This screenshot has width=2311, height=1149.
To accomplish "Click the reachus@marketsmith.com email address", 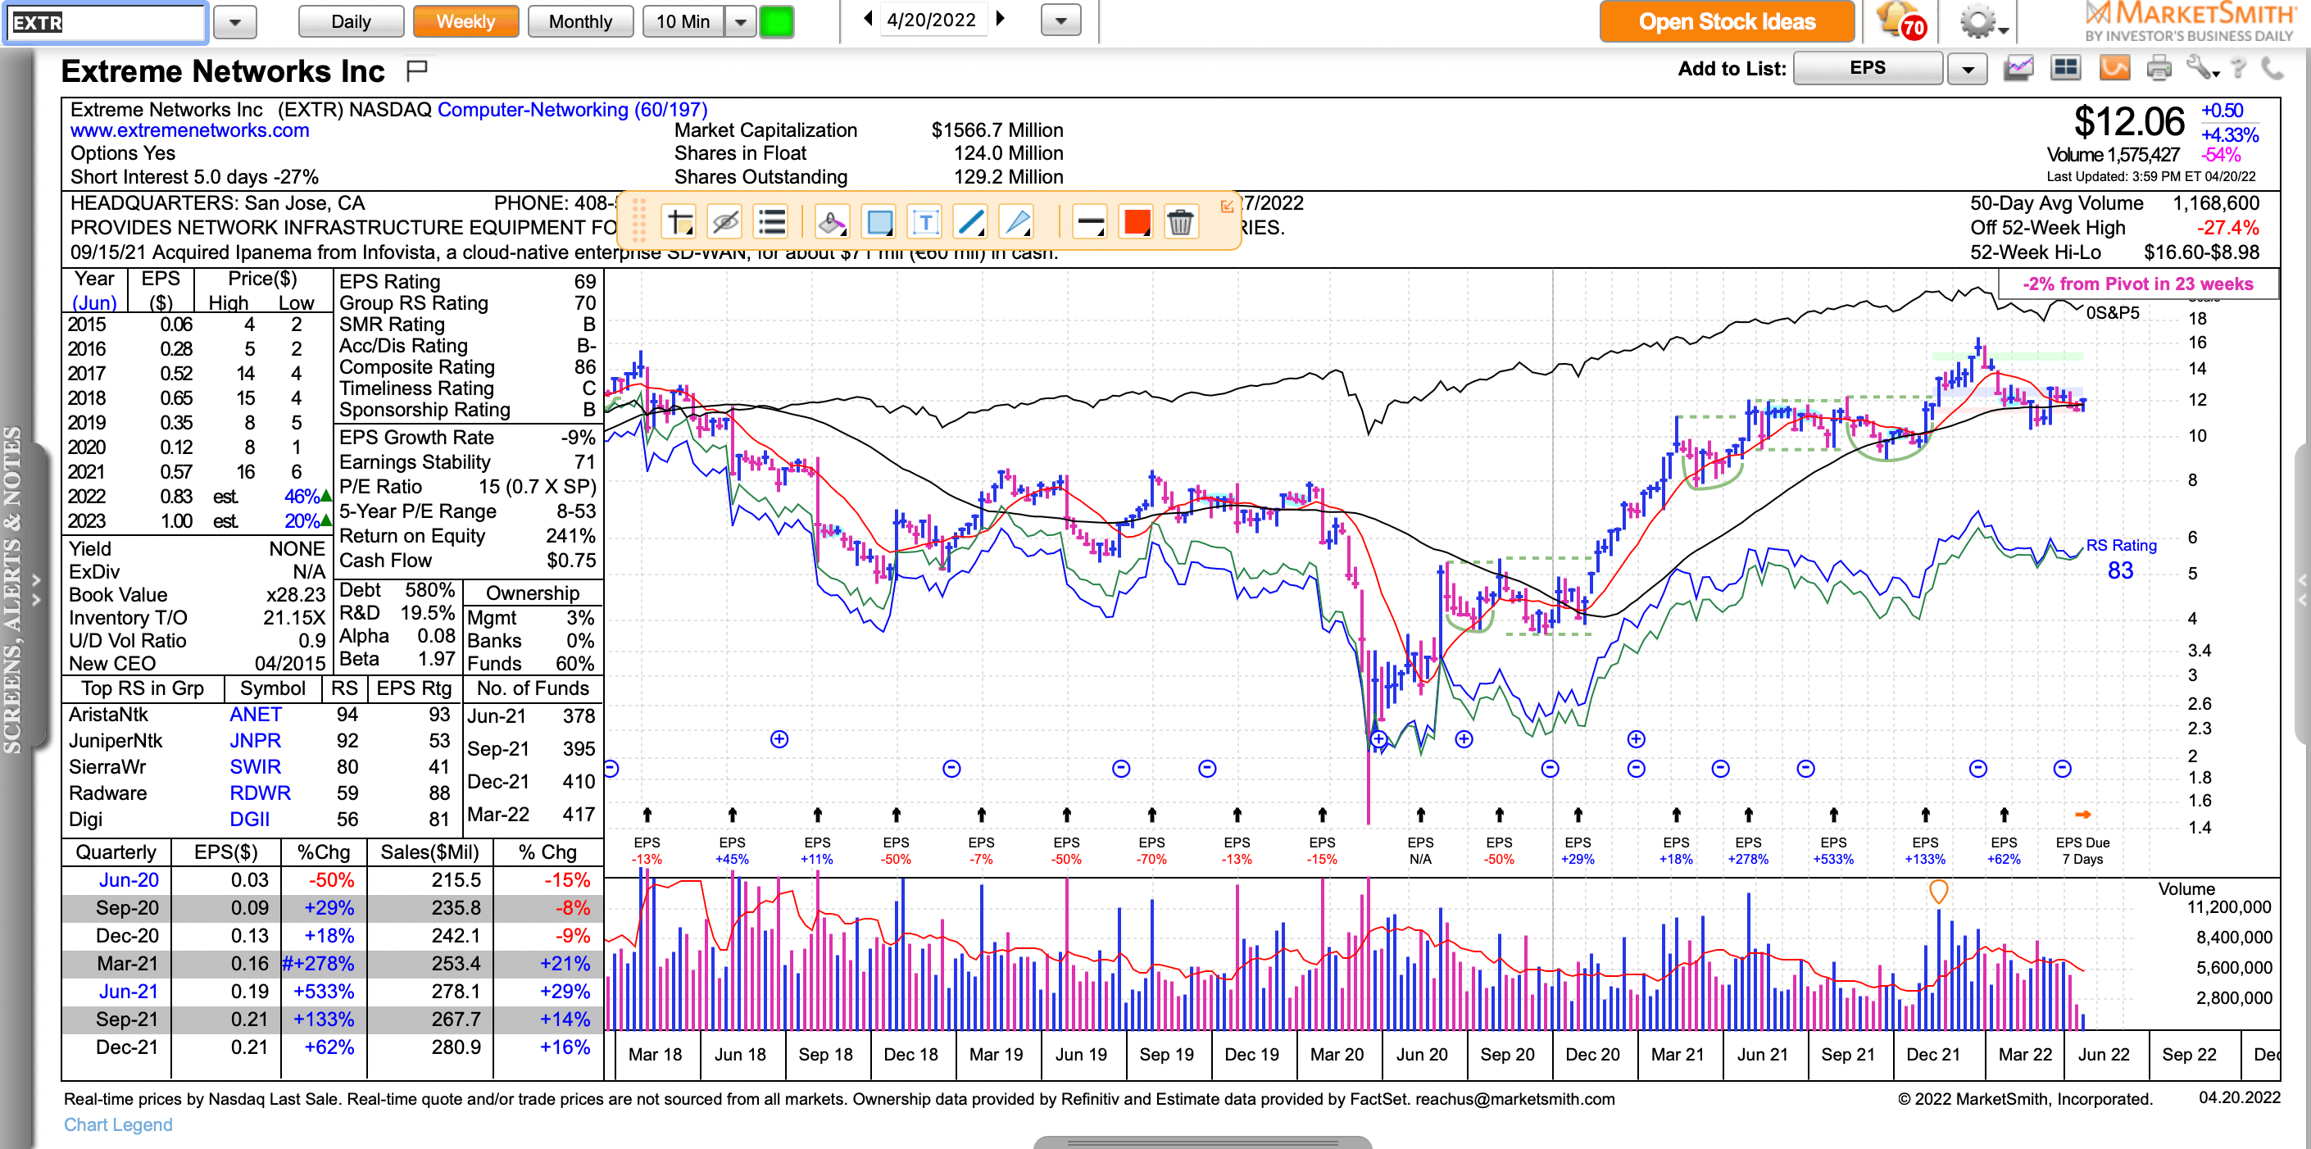I will point(1515,1099).
